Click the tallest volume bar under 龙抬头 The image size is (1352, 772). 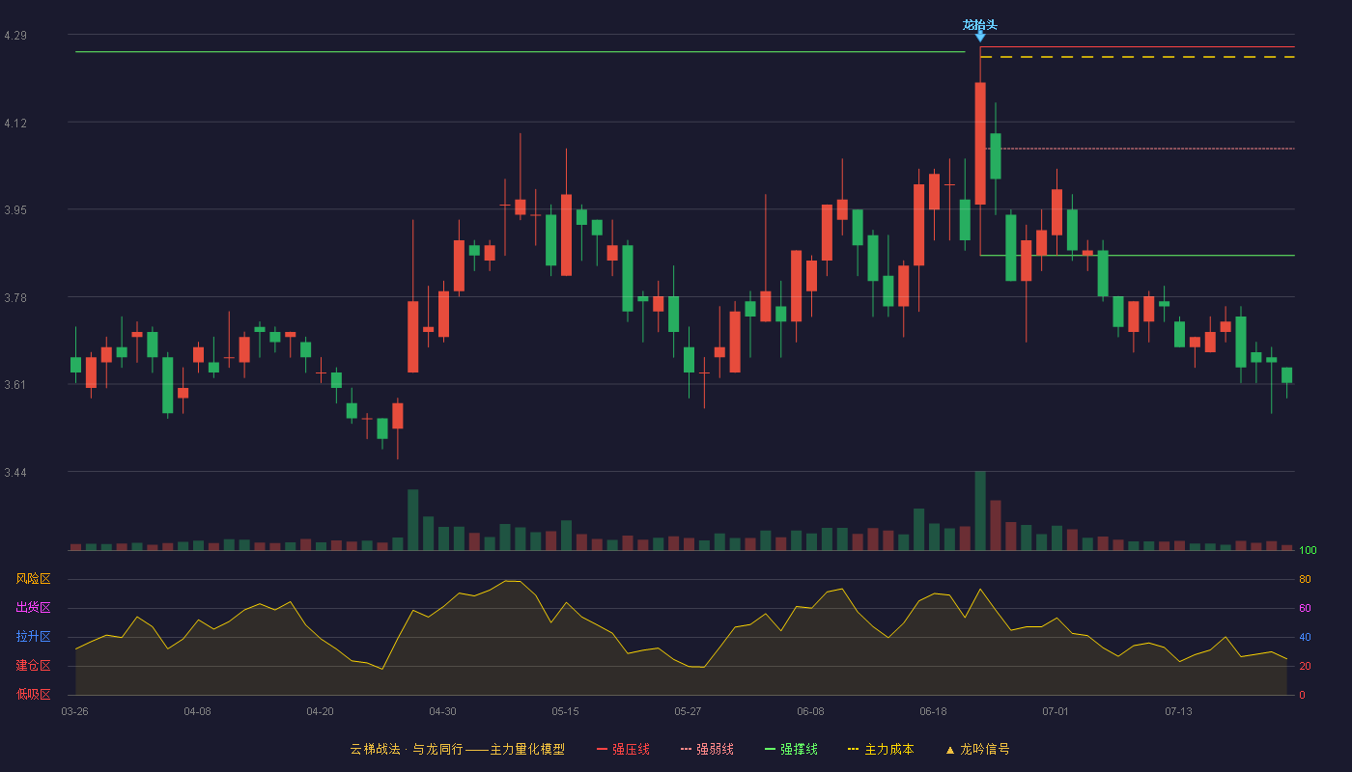click(980, 510)
